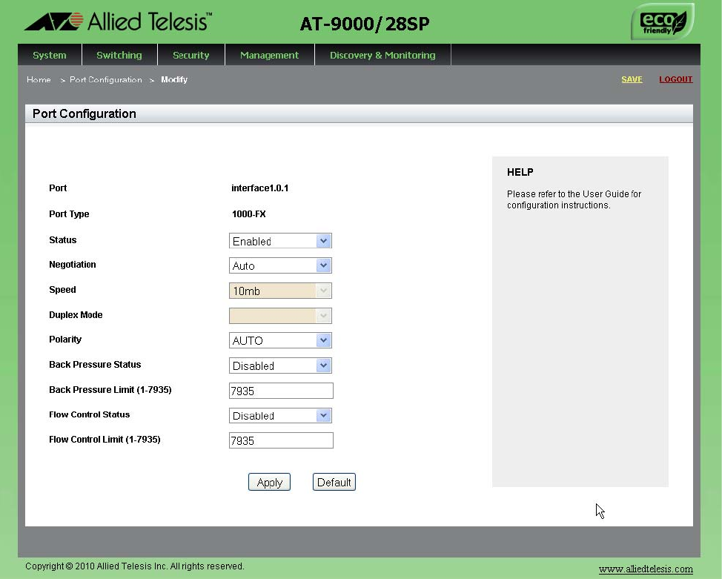Open the Negotiation dropdown
The width and height of the screenshot is (722, 579).
coord(280,265)
